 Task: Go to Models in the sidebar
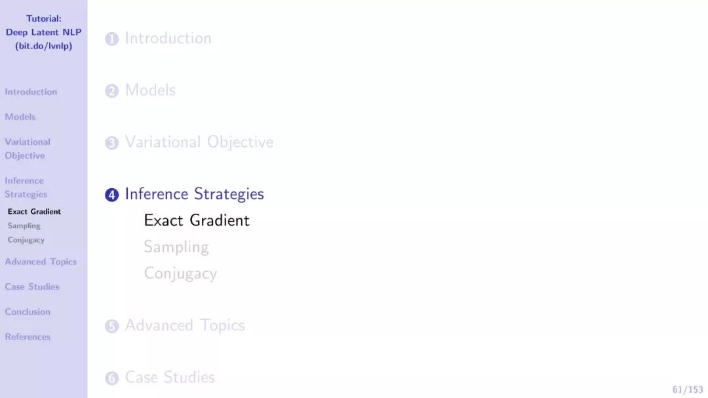[20, 117]
